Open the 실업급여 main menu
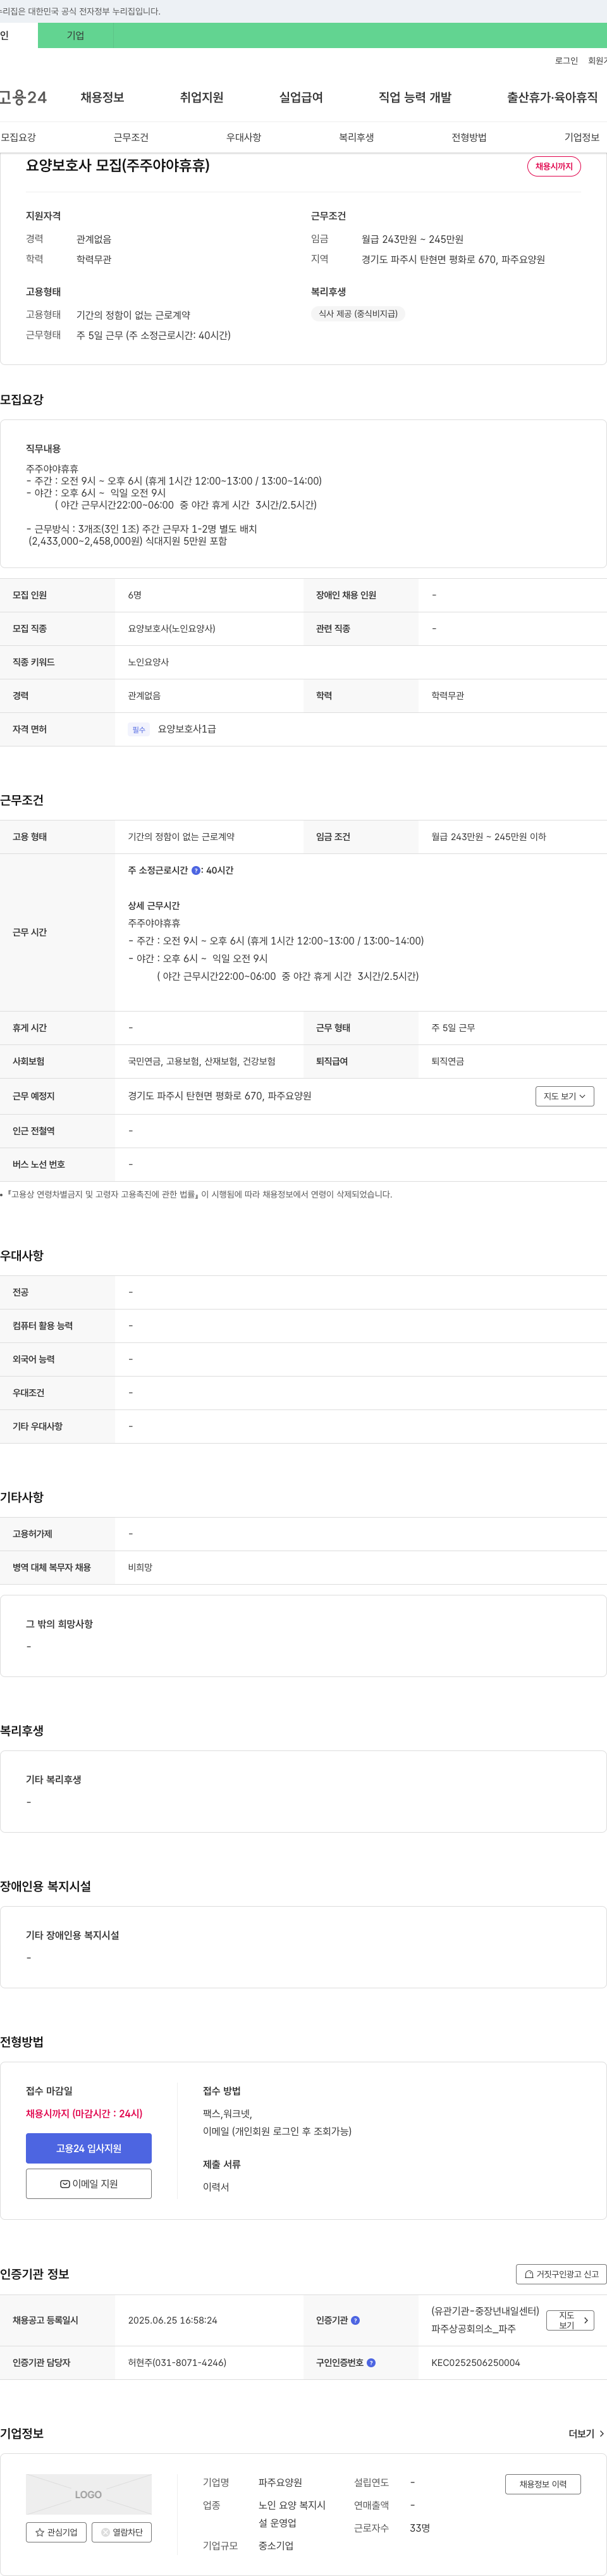Image resolution: width=607 pixels, height=2576 pixels. coord(301,97)
